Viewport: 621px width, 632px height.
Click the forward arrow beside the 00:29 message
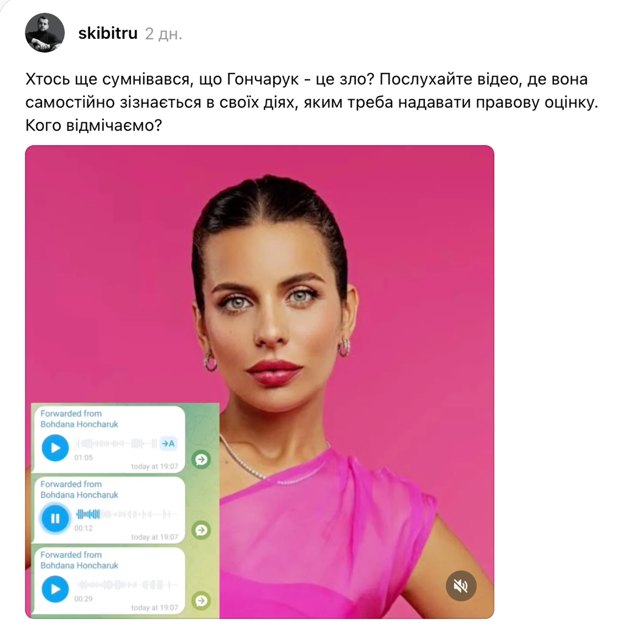click(201, 601)
